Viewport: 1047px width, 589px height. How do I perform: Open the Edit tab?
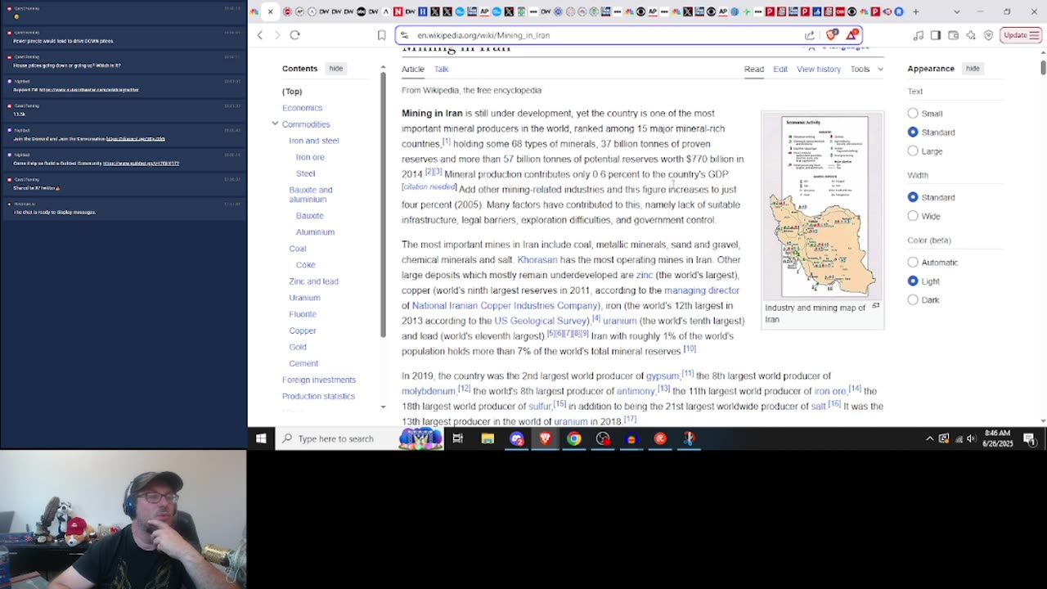coord(780,69)
